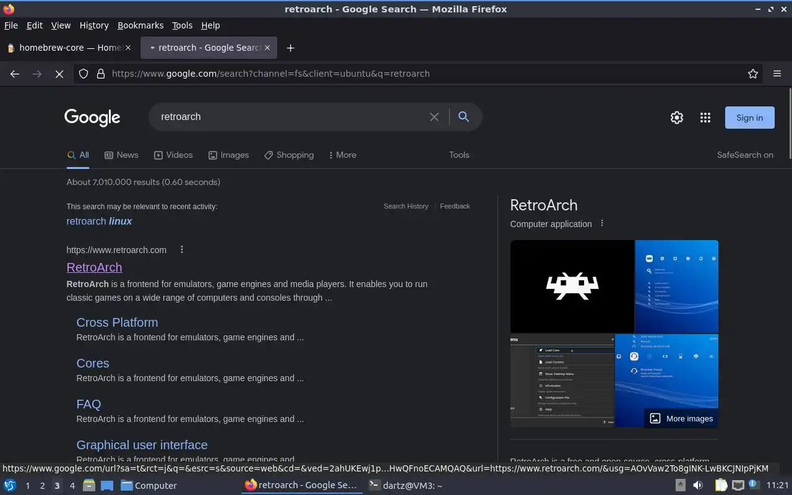
Task: Switch to the homebrew-core tab
Action: 69,48
